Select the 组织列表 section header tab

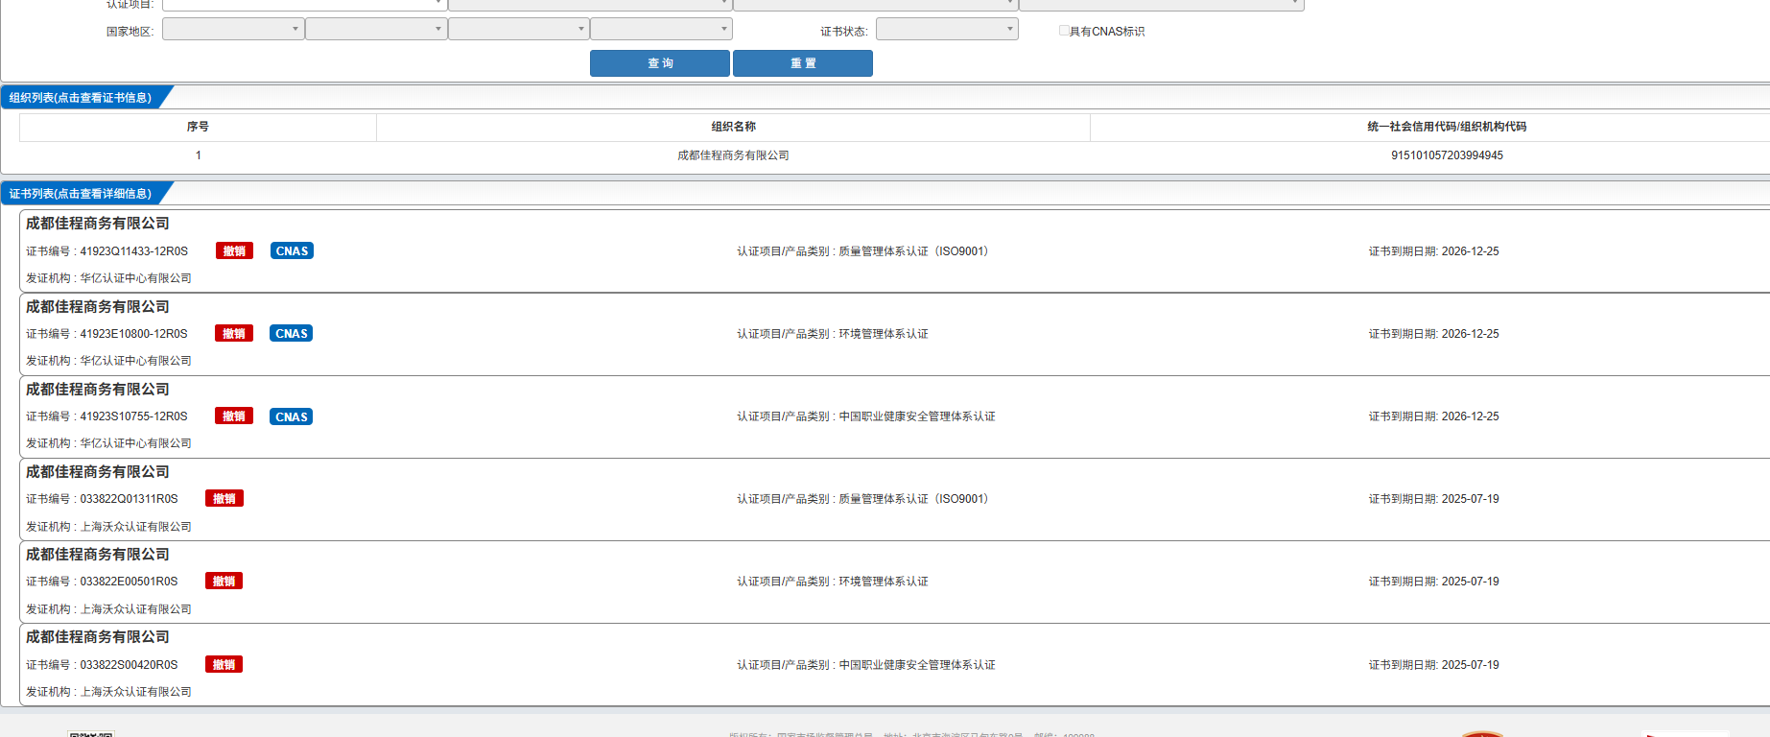(x=81, y=98)
